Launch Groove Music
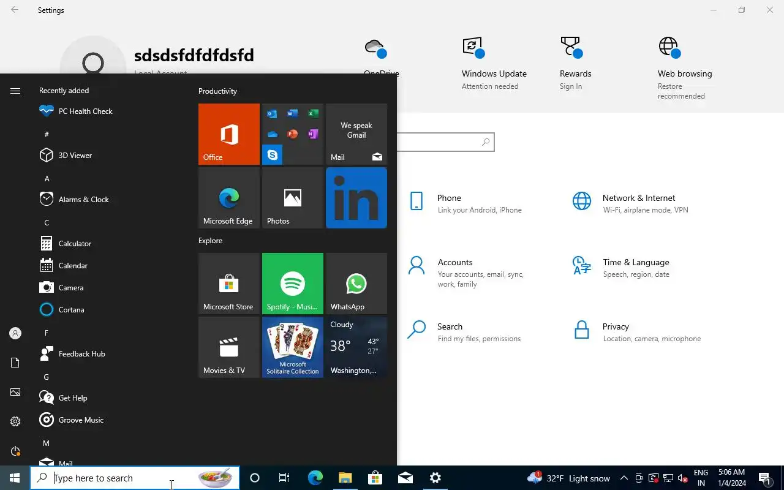Viewport: 784px width, 490px height. [x=108, y=420]
